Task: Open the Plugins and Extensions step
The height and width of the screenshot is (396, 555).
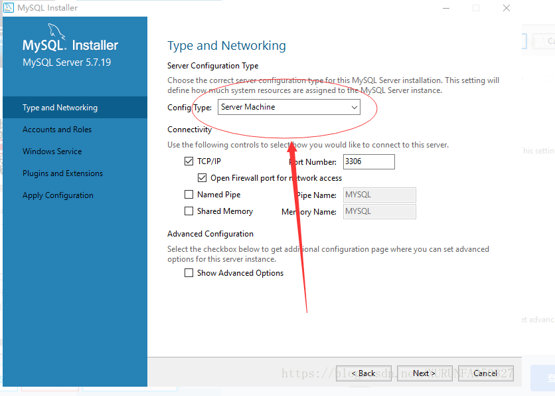Action: pos(62,173)
